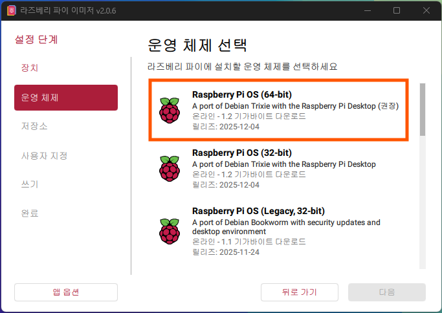The image size is (442, 313).
Task: Click the Raspberry Pi Imager app icon in title bar
Action: click(x=11, y=11)
